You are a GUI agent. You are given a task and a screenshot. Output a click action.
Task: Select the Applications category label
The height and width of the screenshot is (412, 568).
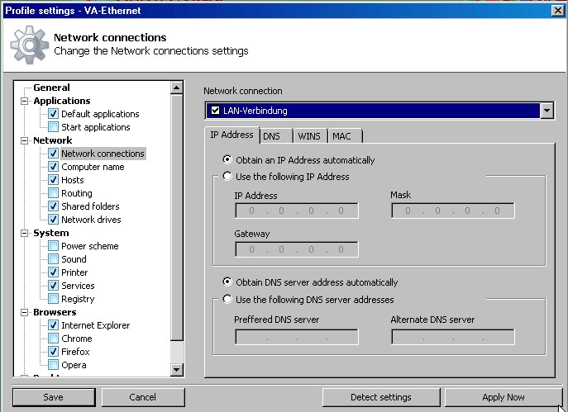(x=62, y=101)
